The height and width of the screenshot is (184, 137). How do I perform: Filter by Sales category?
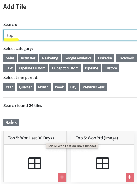[x=10, y=58]
